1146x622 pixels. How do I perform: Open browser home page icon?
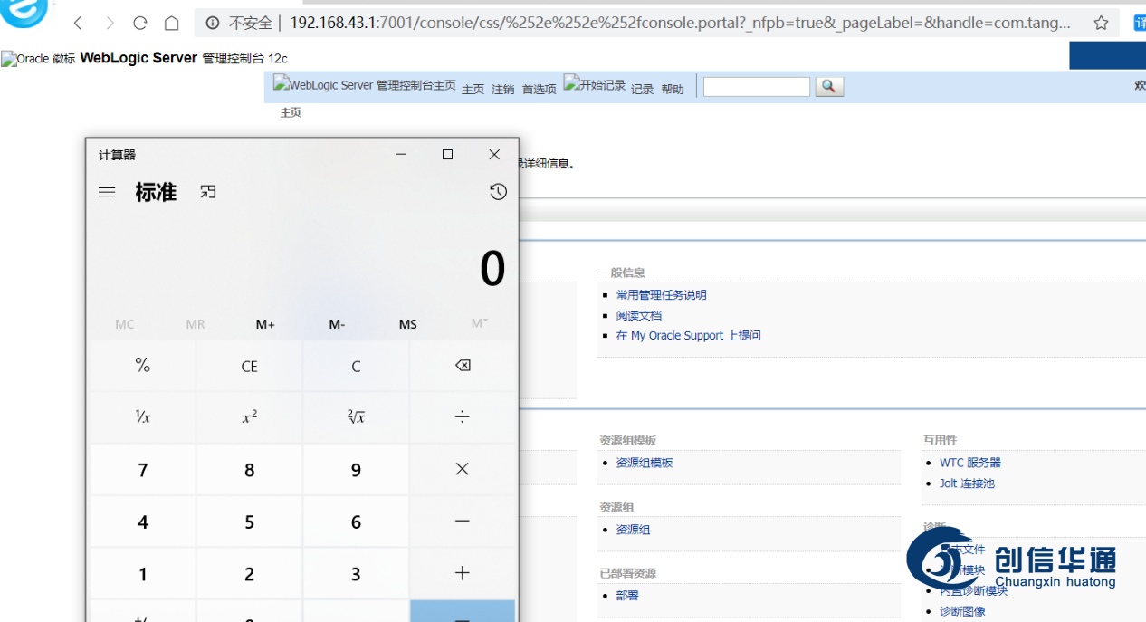(x=171, y=23)
